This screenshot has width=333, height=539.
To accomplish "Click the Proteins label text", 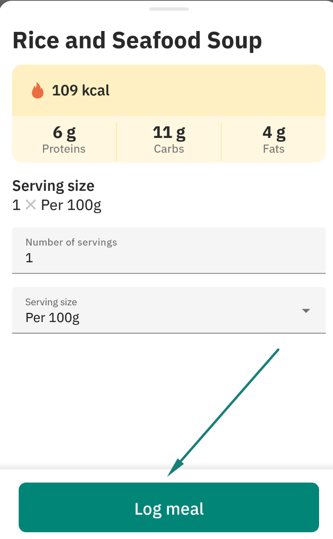I will [x=64, y=149].
